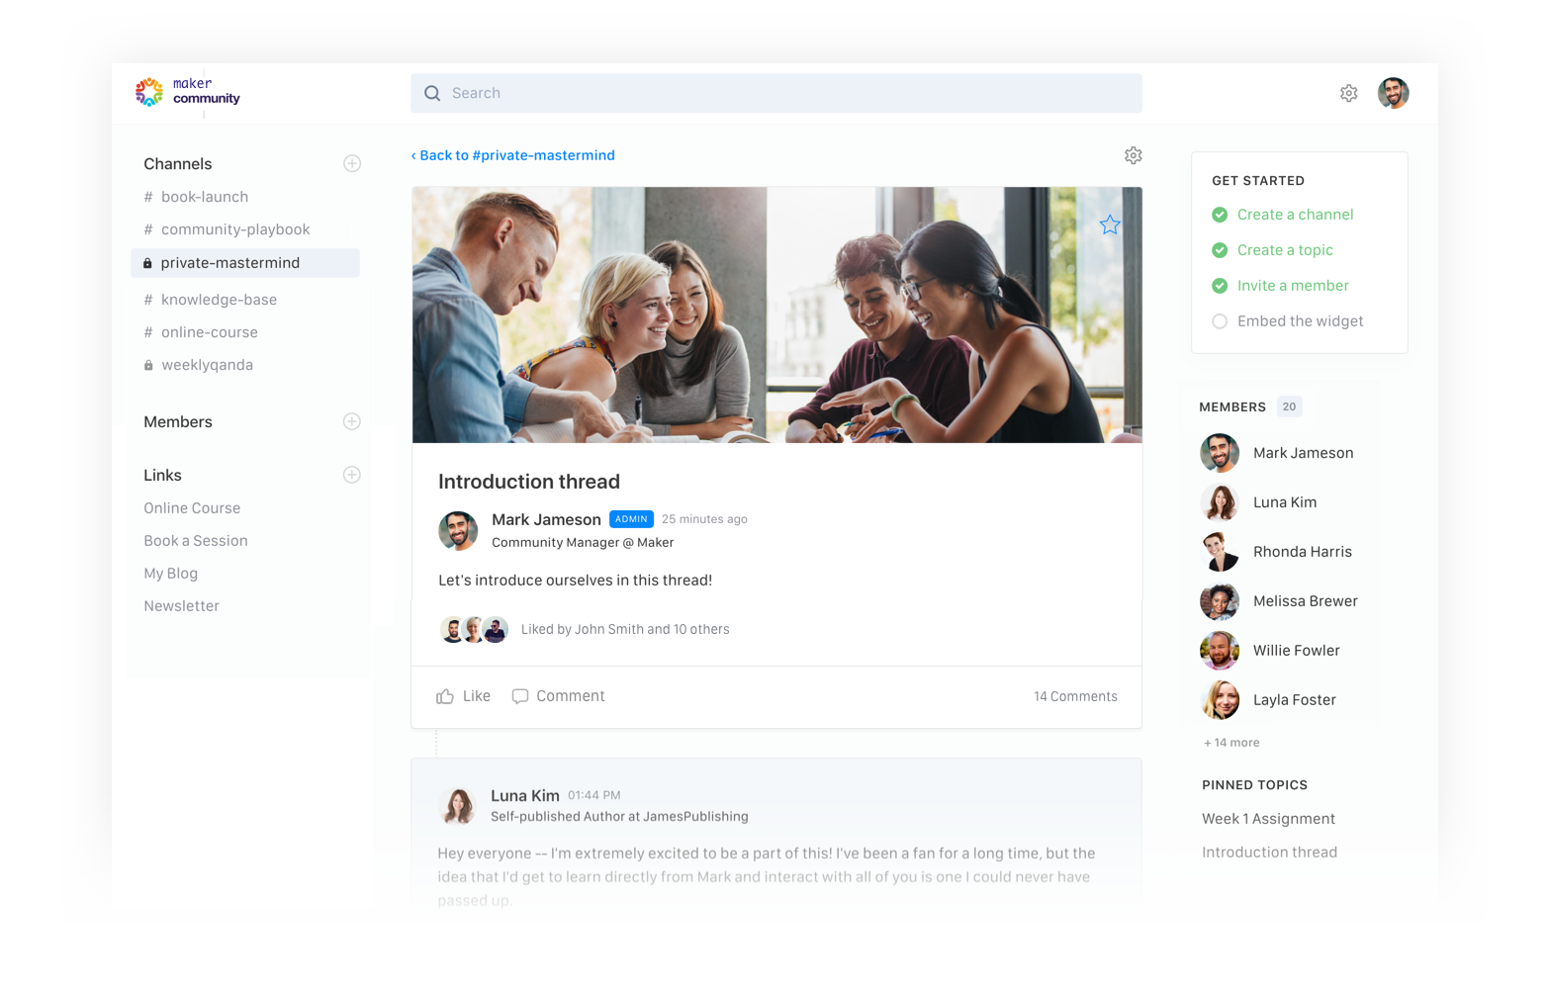
Task: Select member name Willie Fowler
Action: (1297, 651)
